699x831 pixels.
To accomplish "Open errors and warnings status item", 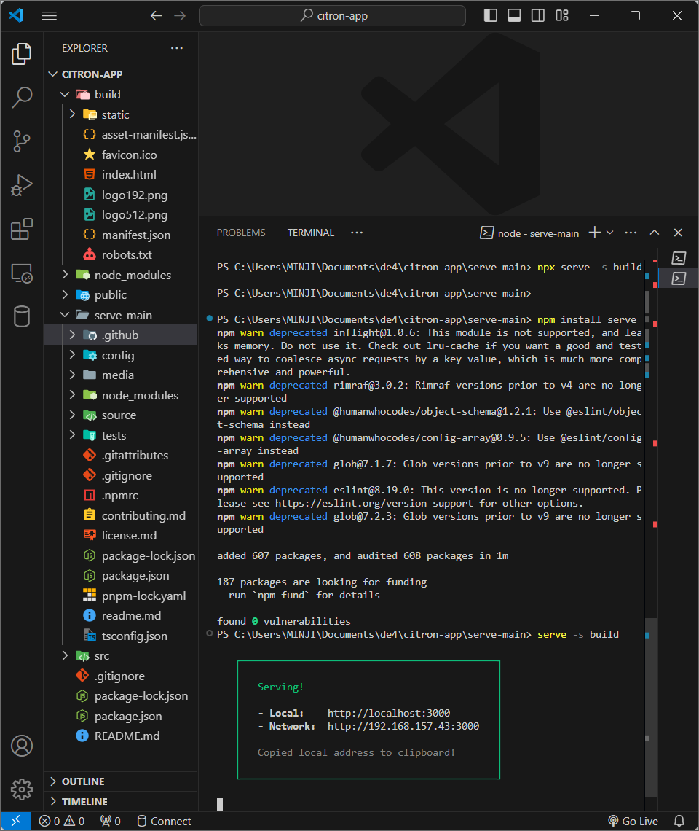I will coord(61,821).
